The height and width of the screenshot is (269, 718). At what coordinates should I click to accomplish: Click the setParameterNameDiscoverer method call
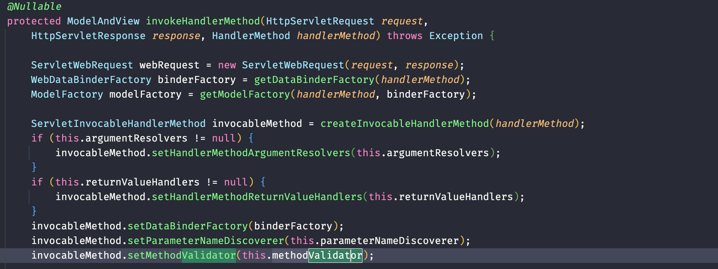tap(205, 241)
